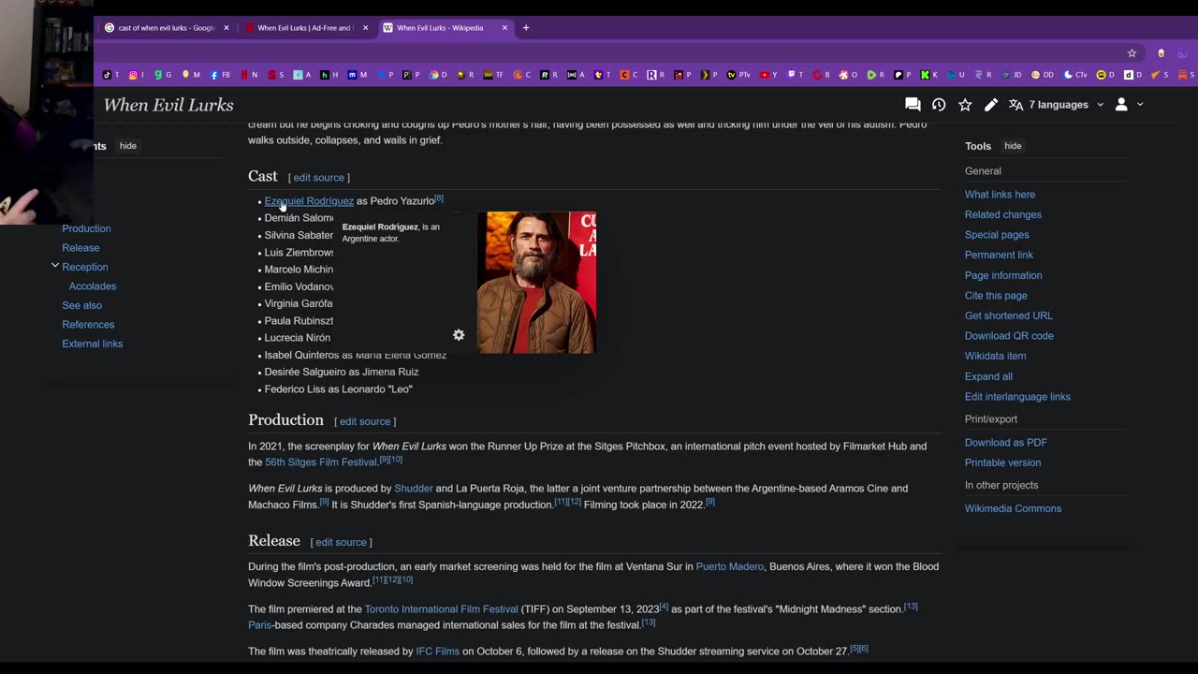Open What links here tool
1198x674 pixels.
click(1000, 195)
